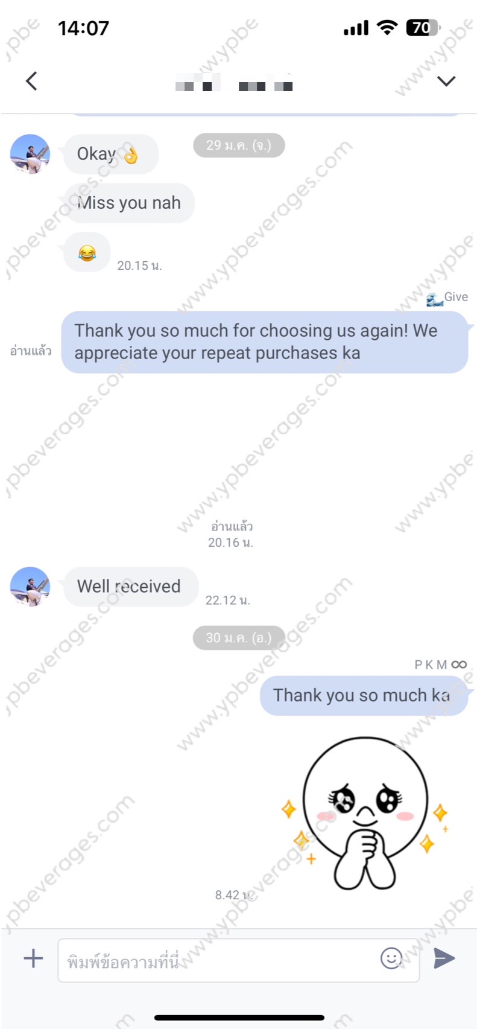Tap Thank you so much ka bubble

364,695
